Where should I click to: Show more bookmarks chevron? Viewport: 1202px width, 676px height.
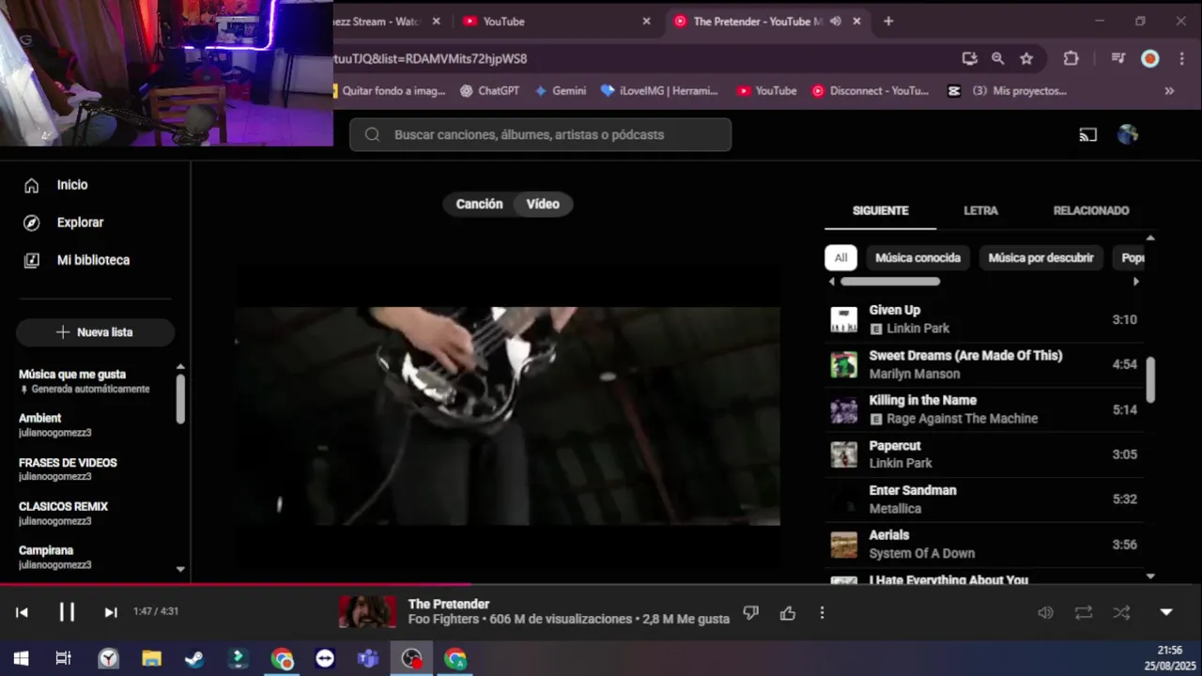[1169, 91]
